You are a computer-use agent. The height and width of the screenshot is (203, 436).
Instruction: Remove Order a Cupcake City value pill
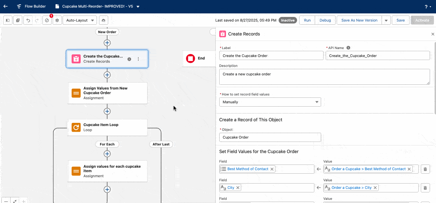click(x=375, y=188)
